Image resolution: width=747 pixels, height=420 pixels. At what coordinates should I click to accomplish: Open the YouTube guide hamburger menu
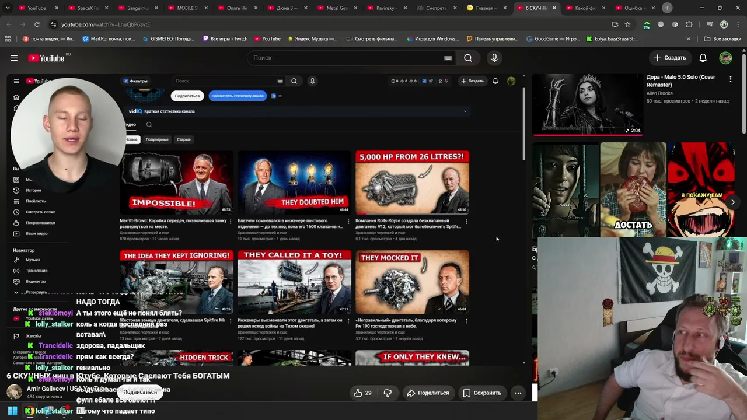14,58
